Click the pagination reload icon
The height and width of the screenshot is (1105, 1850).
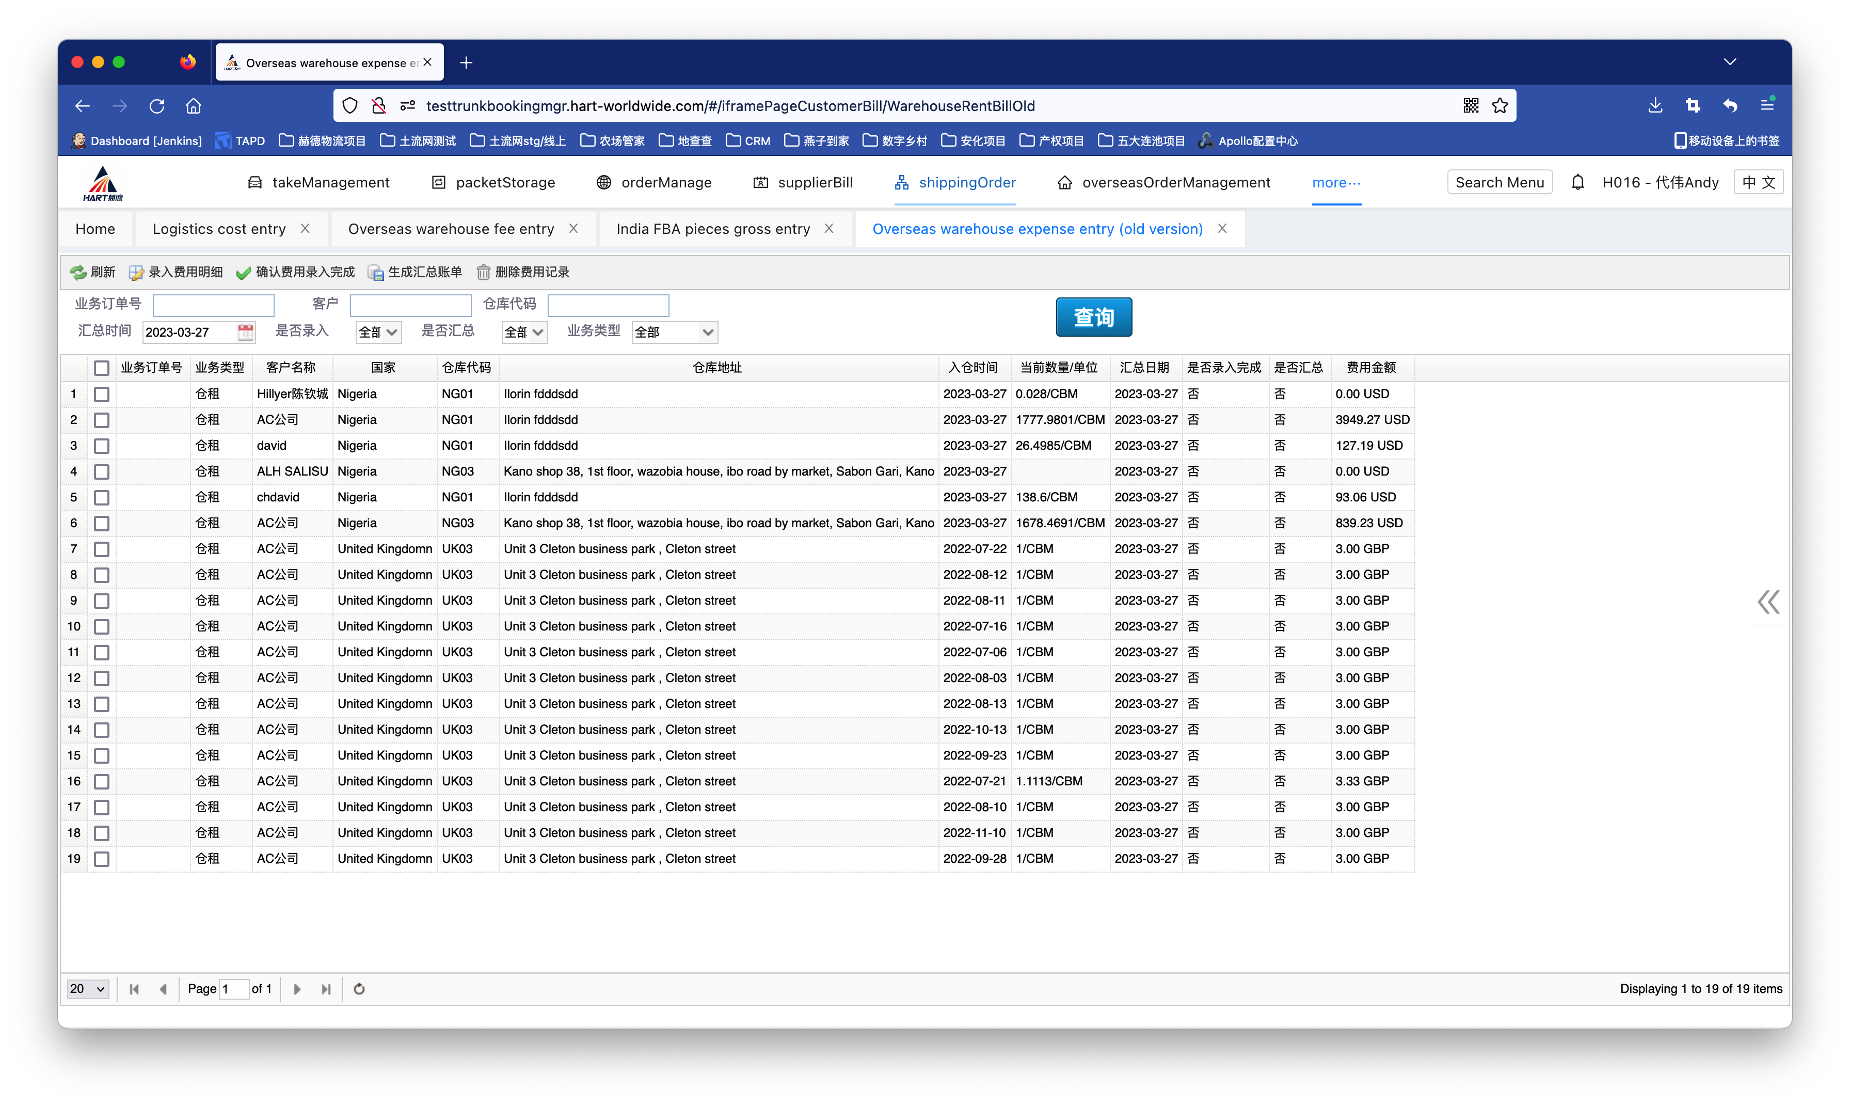point(359,989)
